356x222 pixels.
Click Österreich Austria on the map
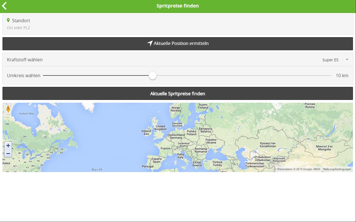[x=184, y=145]
